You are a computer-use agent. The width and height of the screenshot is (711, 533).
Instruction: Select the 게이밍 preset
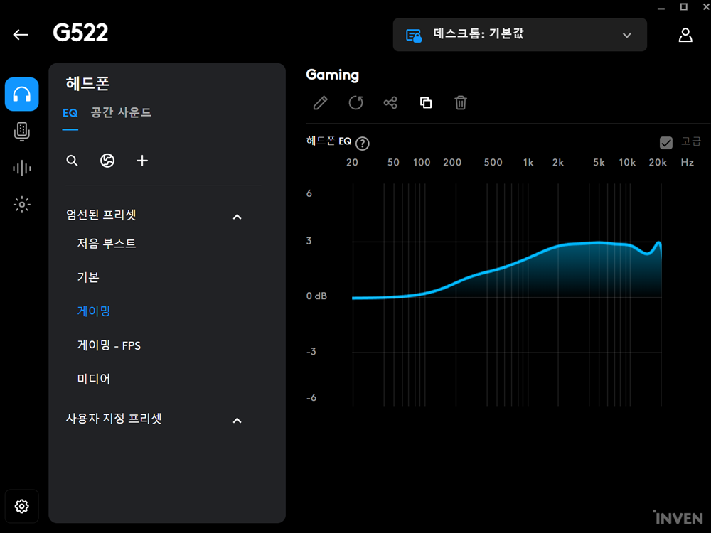coord(94,311)
